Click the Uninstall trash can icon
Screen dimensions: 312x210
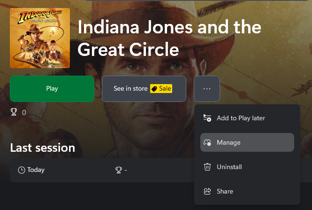207,167
